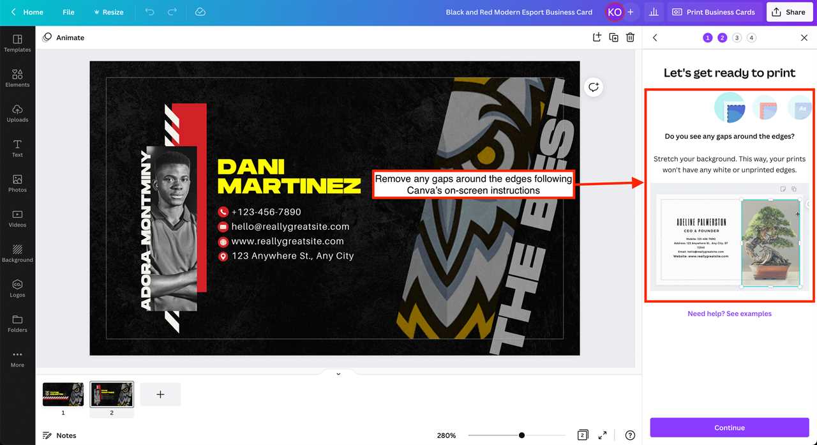Open the Elements panel in sidebar
The height and width of the screenshot is (445, 817).
tap(17, 77)
